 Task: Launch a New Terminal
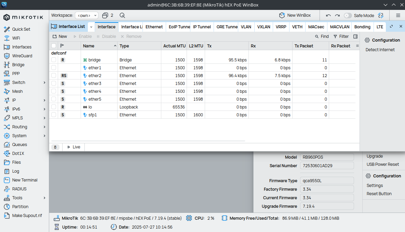tap(25, 180)
